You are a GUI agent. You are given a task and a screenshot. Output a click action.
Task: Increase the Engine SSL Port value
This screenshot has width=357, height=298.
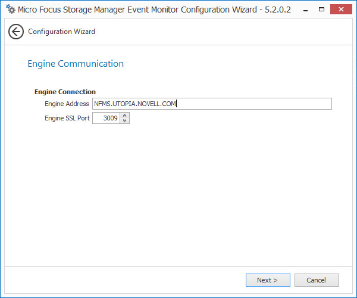[124, 116]
